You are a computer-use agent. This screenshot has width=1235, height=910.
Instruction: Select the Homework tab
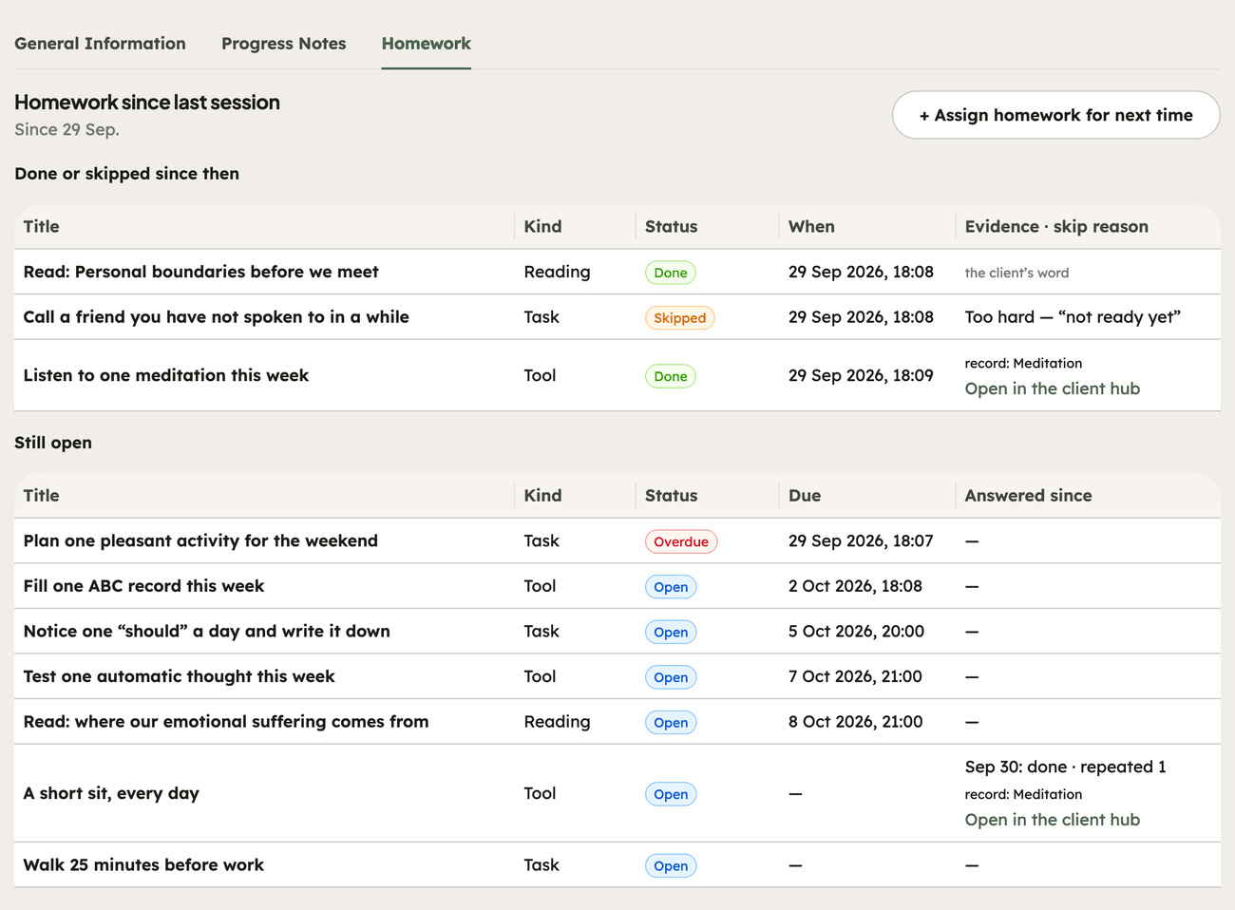point(426,44)
